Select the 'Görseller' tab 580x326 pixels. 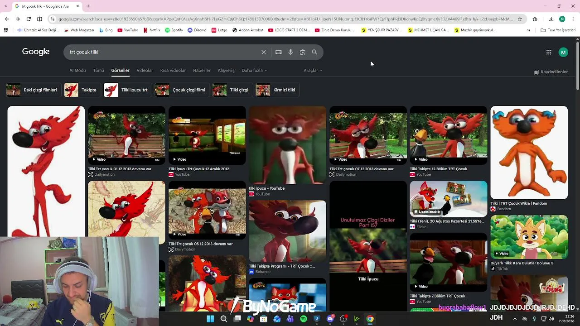(121, 71)
